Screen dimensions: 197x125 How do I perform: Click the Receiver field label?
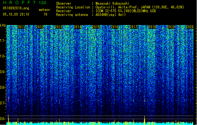pos(64,11)
